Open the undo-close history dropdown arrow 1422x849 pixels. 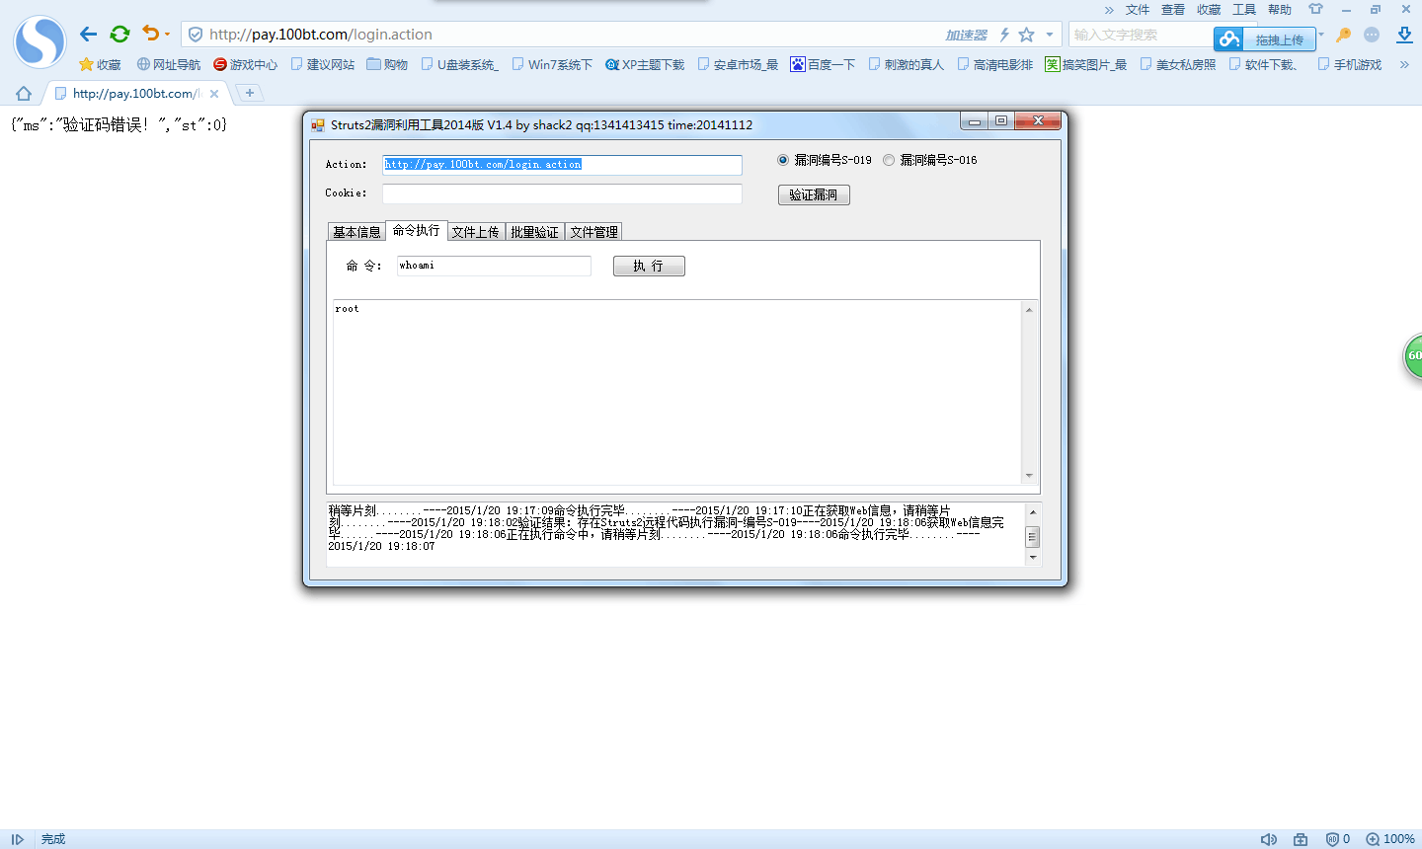(x=167, y=35)
